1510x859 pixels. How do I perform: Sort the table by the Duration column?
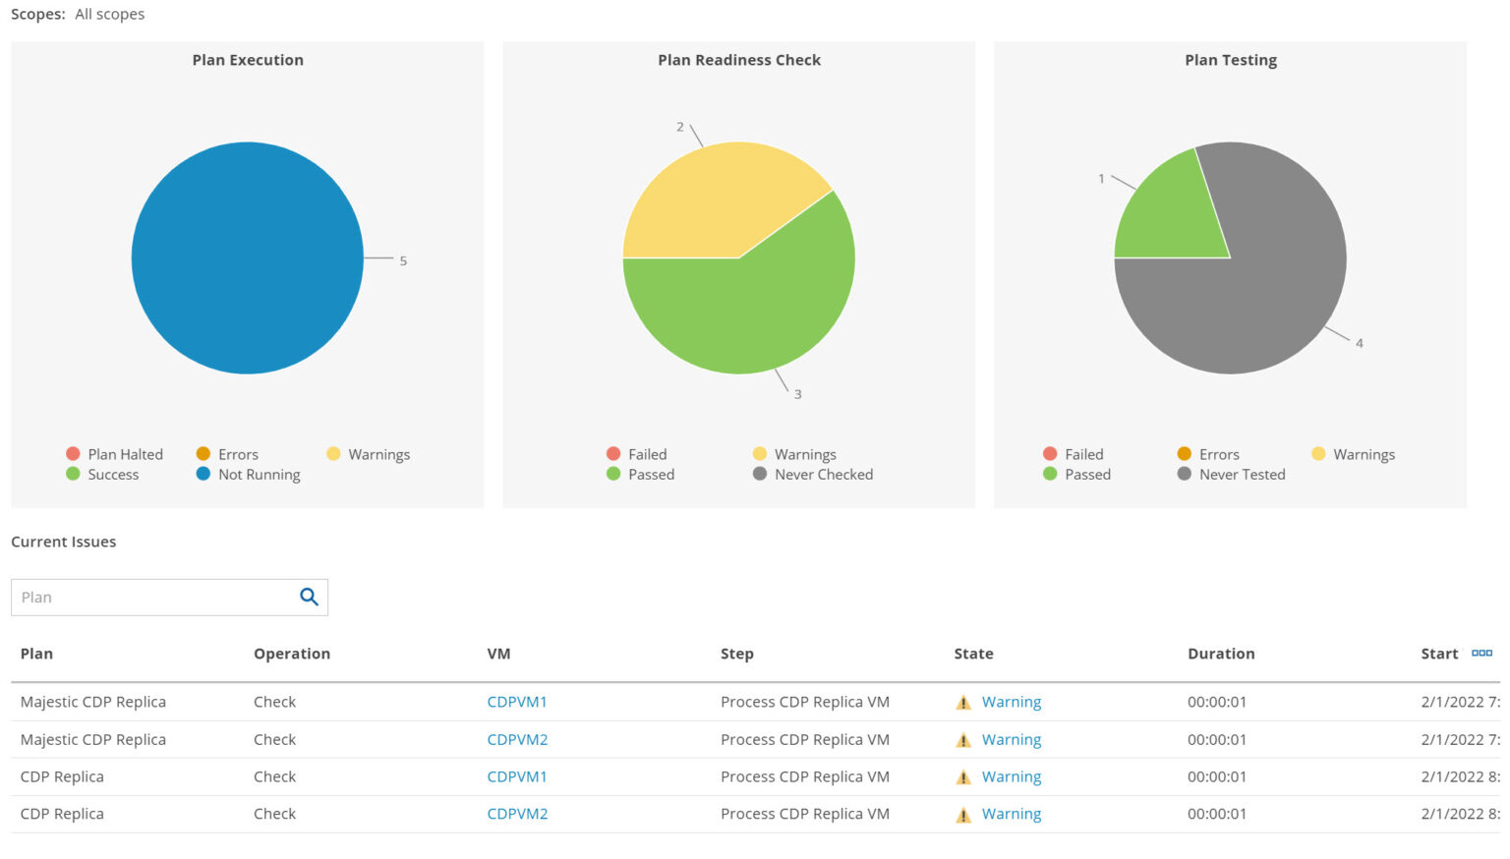[x=1221, y=654]
